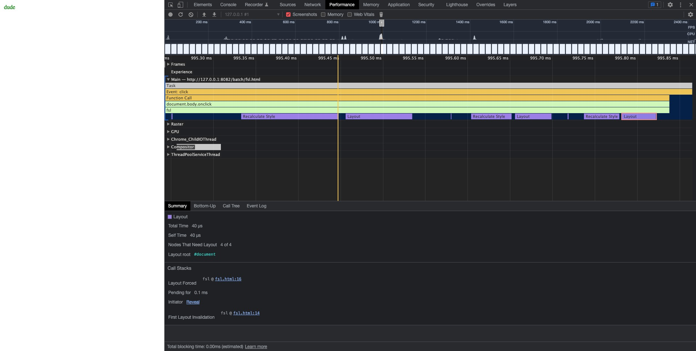Clear the recording with the clear icon

tap(191, 15)
